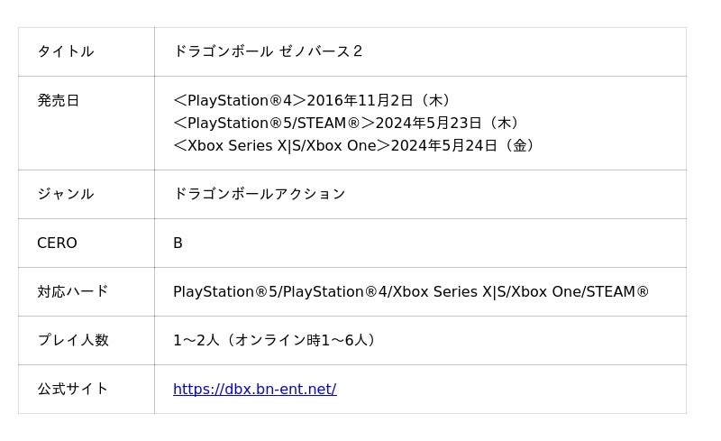721x441 pixels.
Task: Click the <PlayStation®4> platform text
Action: pos(240,100)
